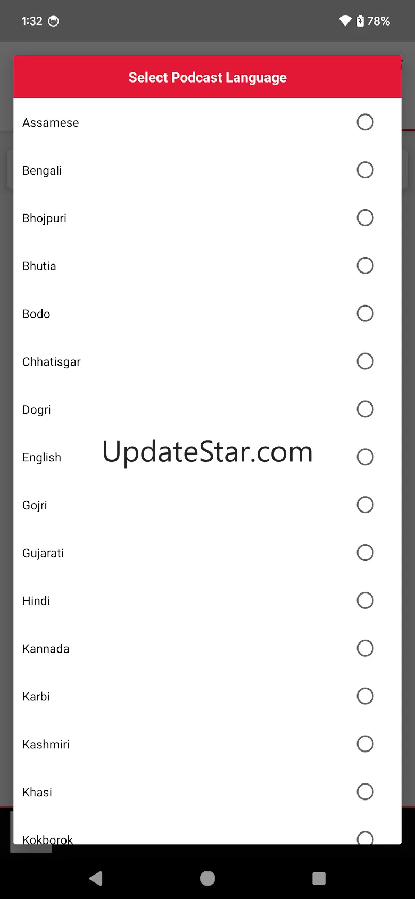Tap the Hindi language label
The height and width of the screenshot is (899, 415).
coord(36,601)
